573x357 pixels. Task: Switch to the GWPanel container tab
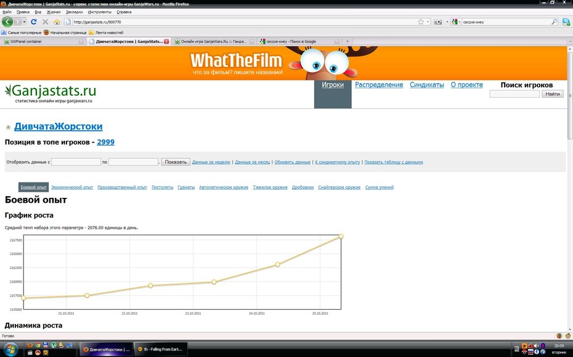point(43,42)
